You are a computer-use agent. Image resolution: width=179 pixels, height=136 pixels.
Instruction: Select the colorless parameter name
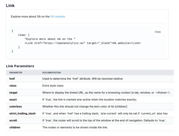coord(15,107)
